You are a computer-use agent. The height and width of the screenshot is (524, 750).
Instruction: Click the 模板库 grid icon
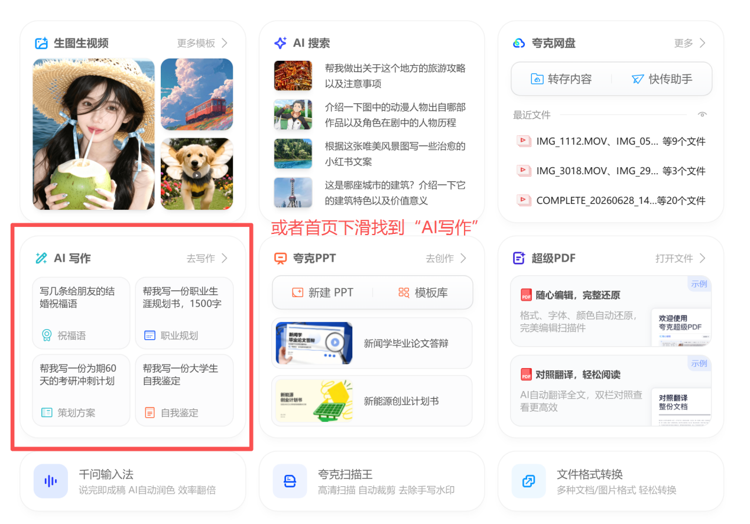coord(404,292)
